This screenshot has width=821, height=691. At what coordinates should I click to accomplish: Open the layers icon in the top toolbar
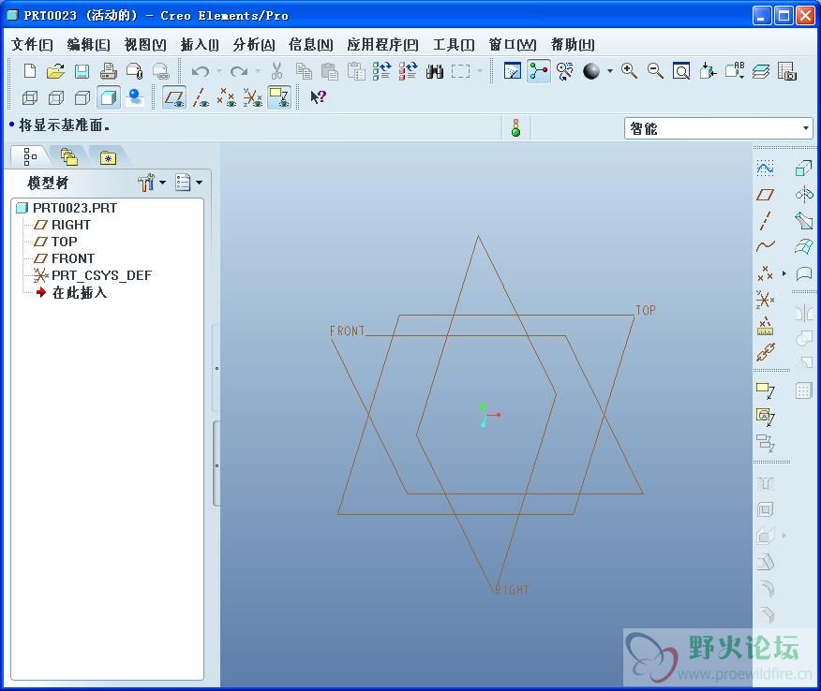[x=761, y=70]
